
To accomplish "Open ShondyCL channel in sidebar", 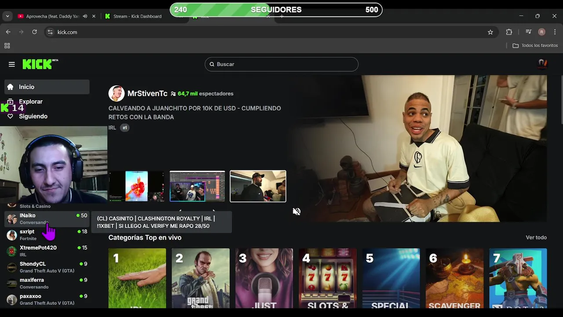I will [46, 267].
